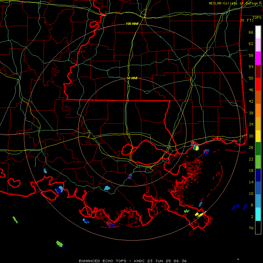Click the 58 legend value
This screenshot has width=263, height=263.
point(251,55)
